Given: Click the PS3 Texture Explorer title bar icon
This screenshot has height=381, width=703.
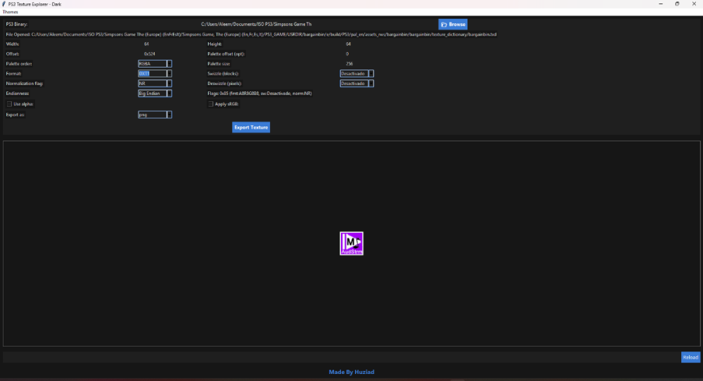Looking at the screenshot, I should pos(4,4).
